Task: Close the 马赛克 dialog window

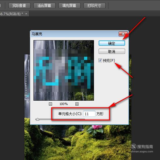Action: [x=123, y=34]
